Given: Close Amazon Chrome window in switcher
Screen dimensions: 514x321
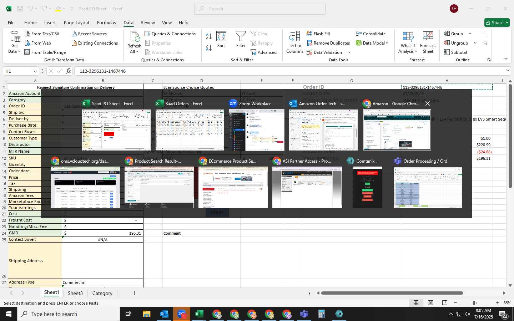Looking at the screenshot, I should click(x=428, y=103).
